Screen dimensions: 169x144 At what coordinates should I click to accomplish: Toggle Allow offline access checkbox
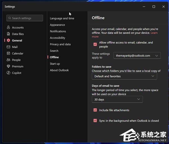tap(95, 44)
